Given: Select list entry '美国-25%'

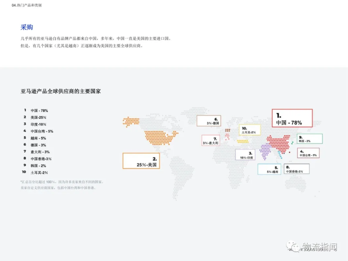Looking at the screenshot, I should (x=38, y=118).
